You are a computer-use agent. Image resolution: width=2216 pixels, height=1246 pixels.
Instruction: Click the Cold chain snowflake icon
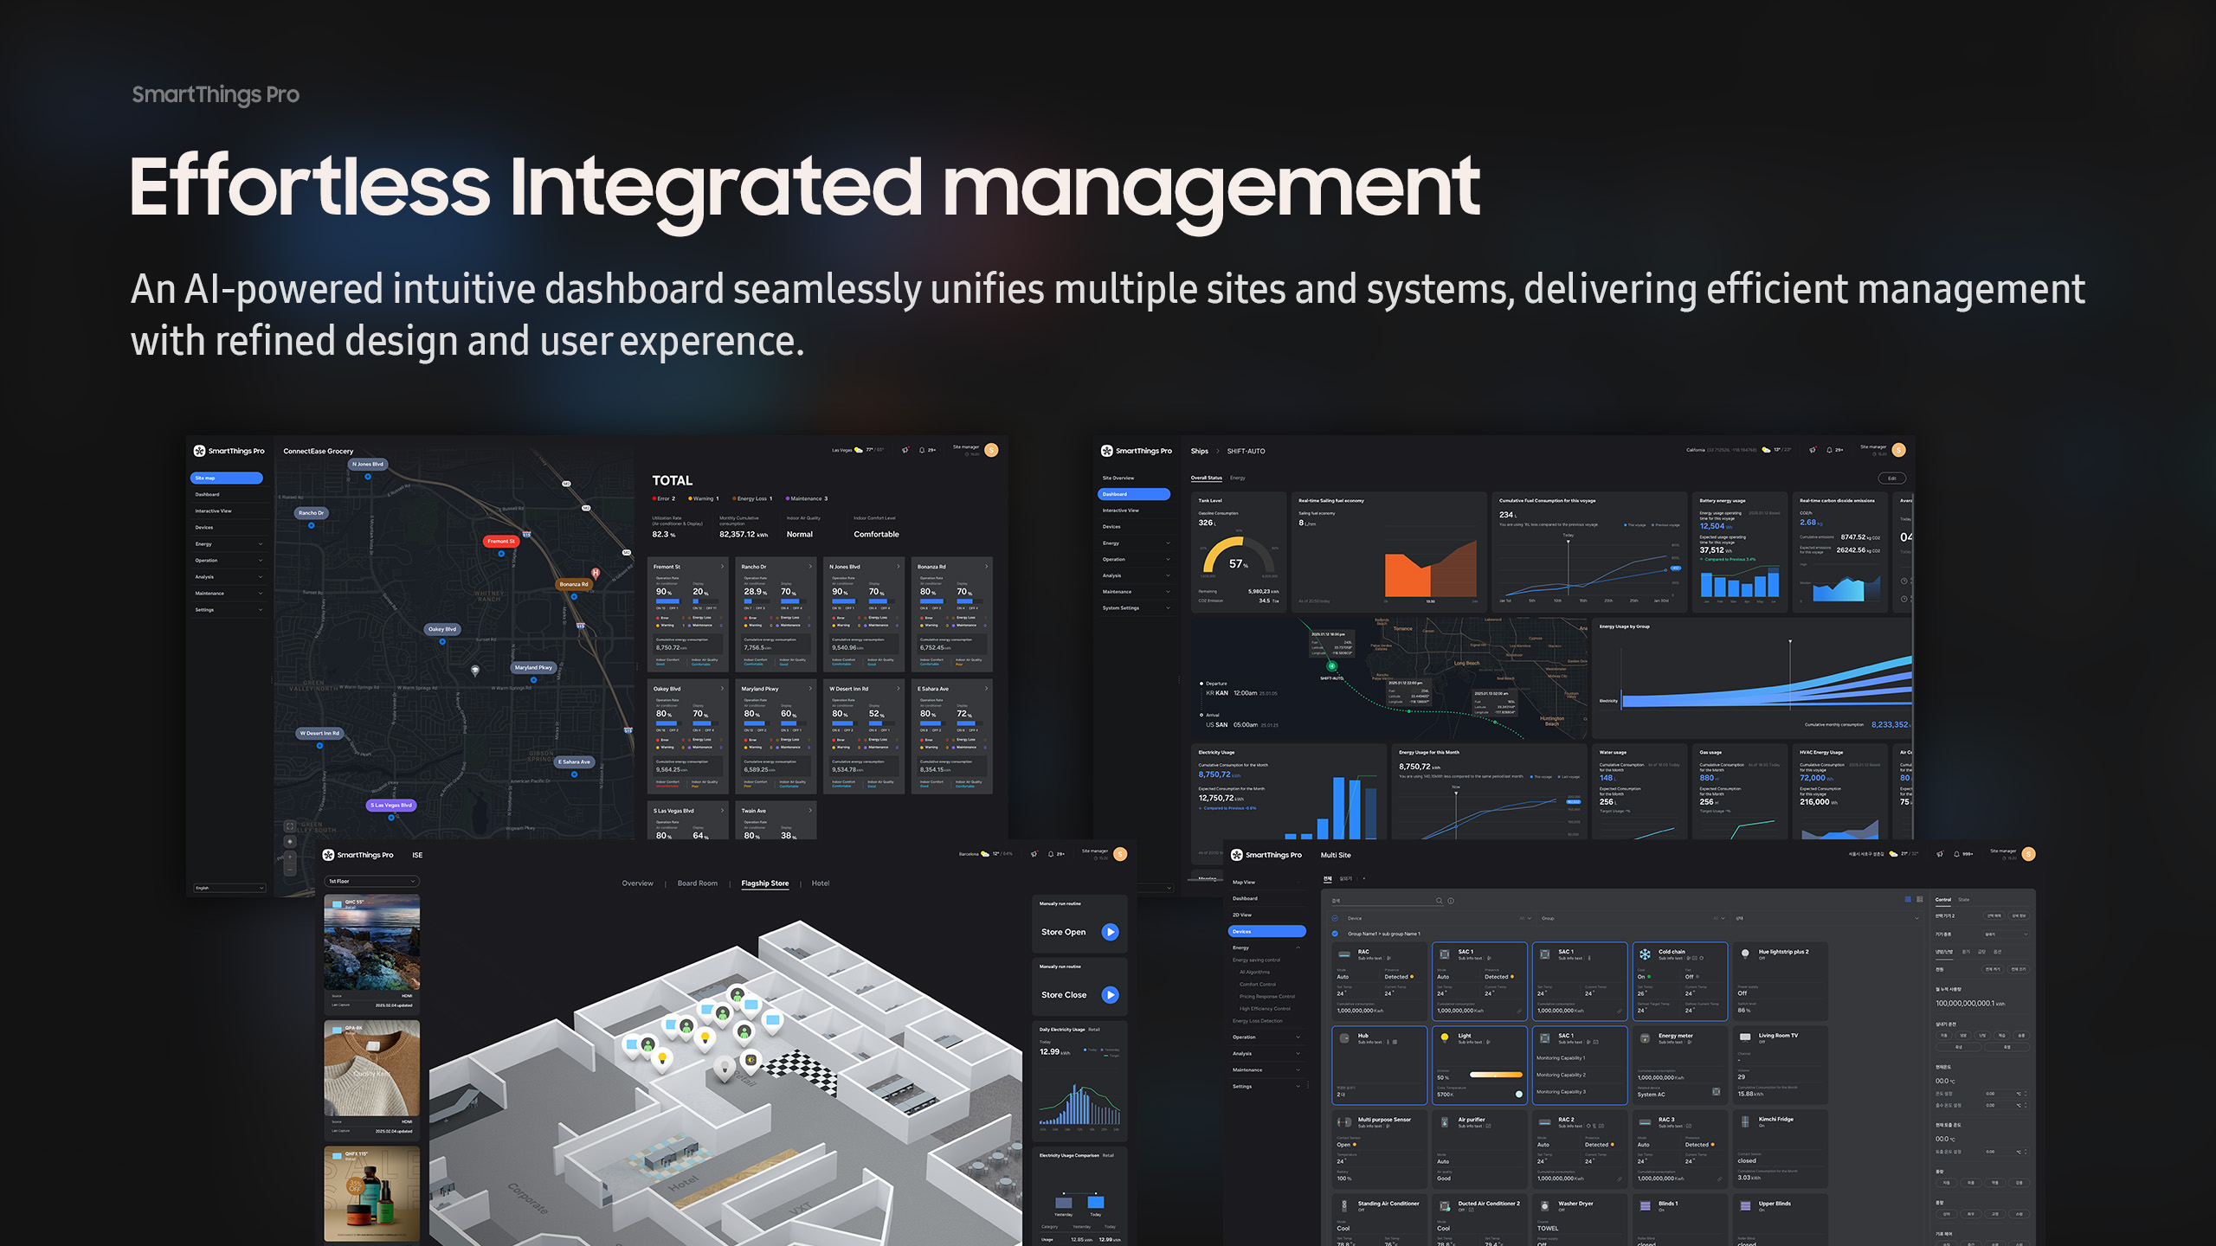(1645, 954)
